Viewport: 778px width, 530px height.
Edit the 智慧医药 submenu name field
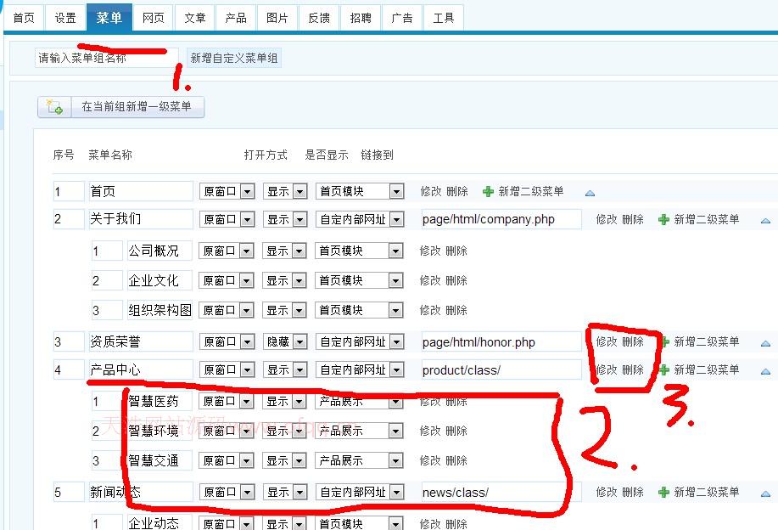pos(160,401)
